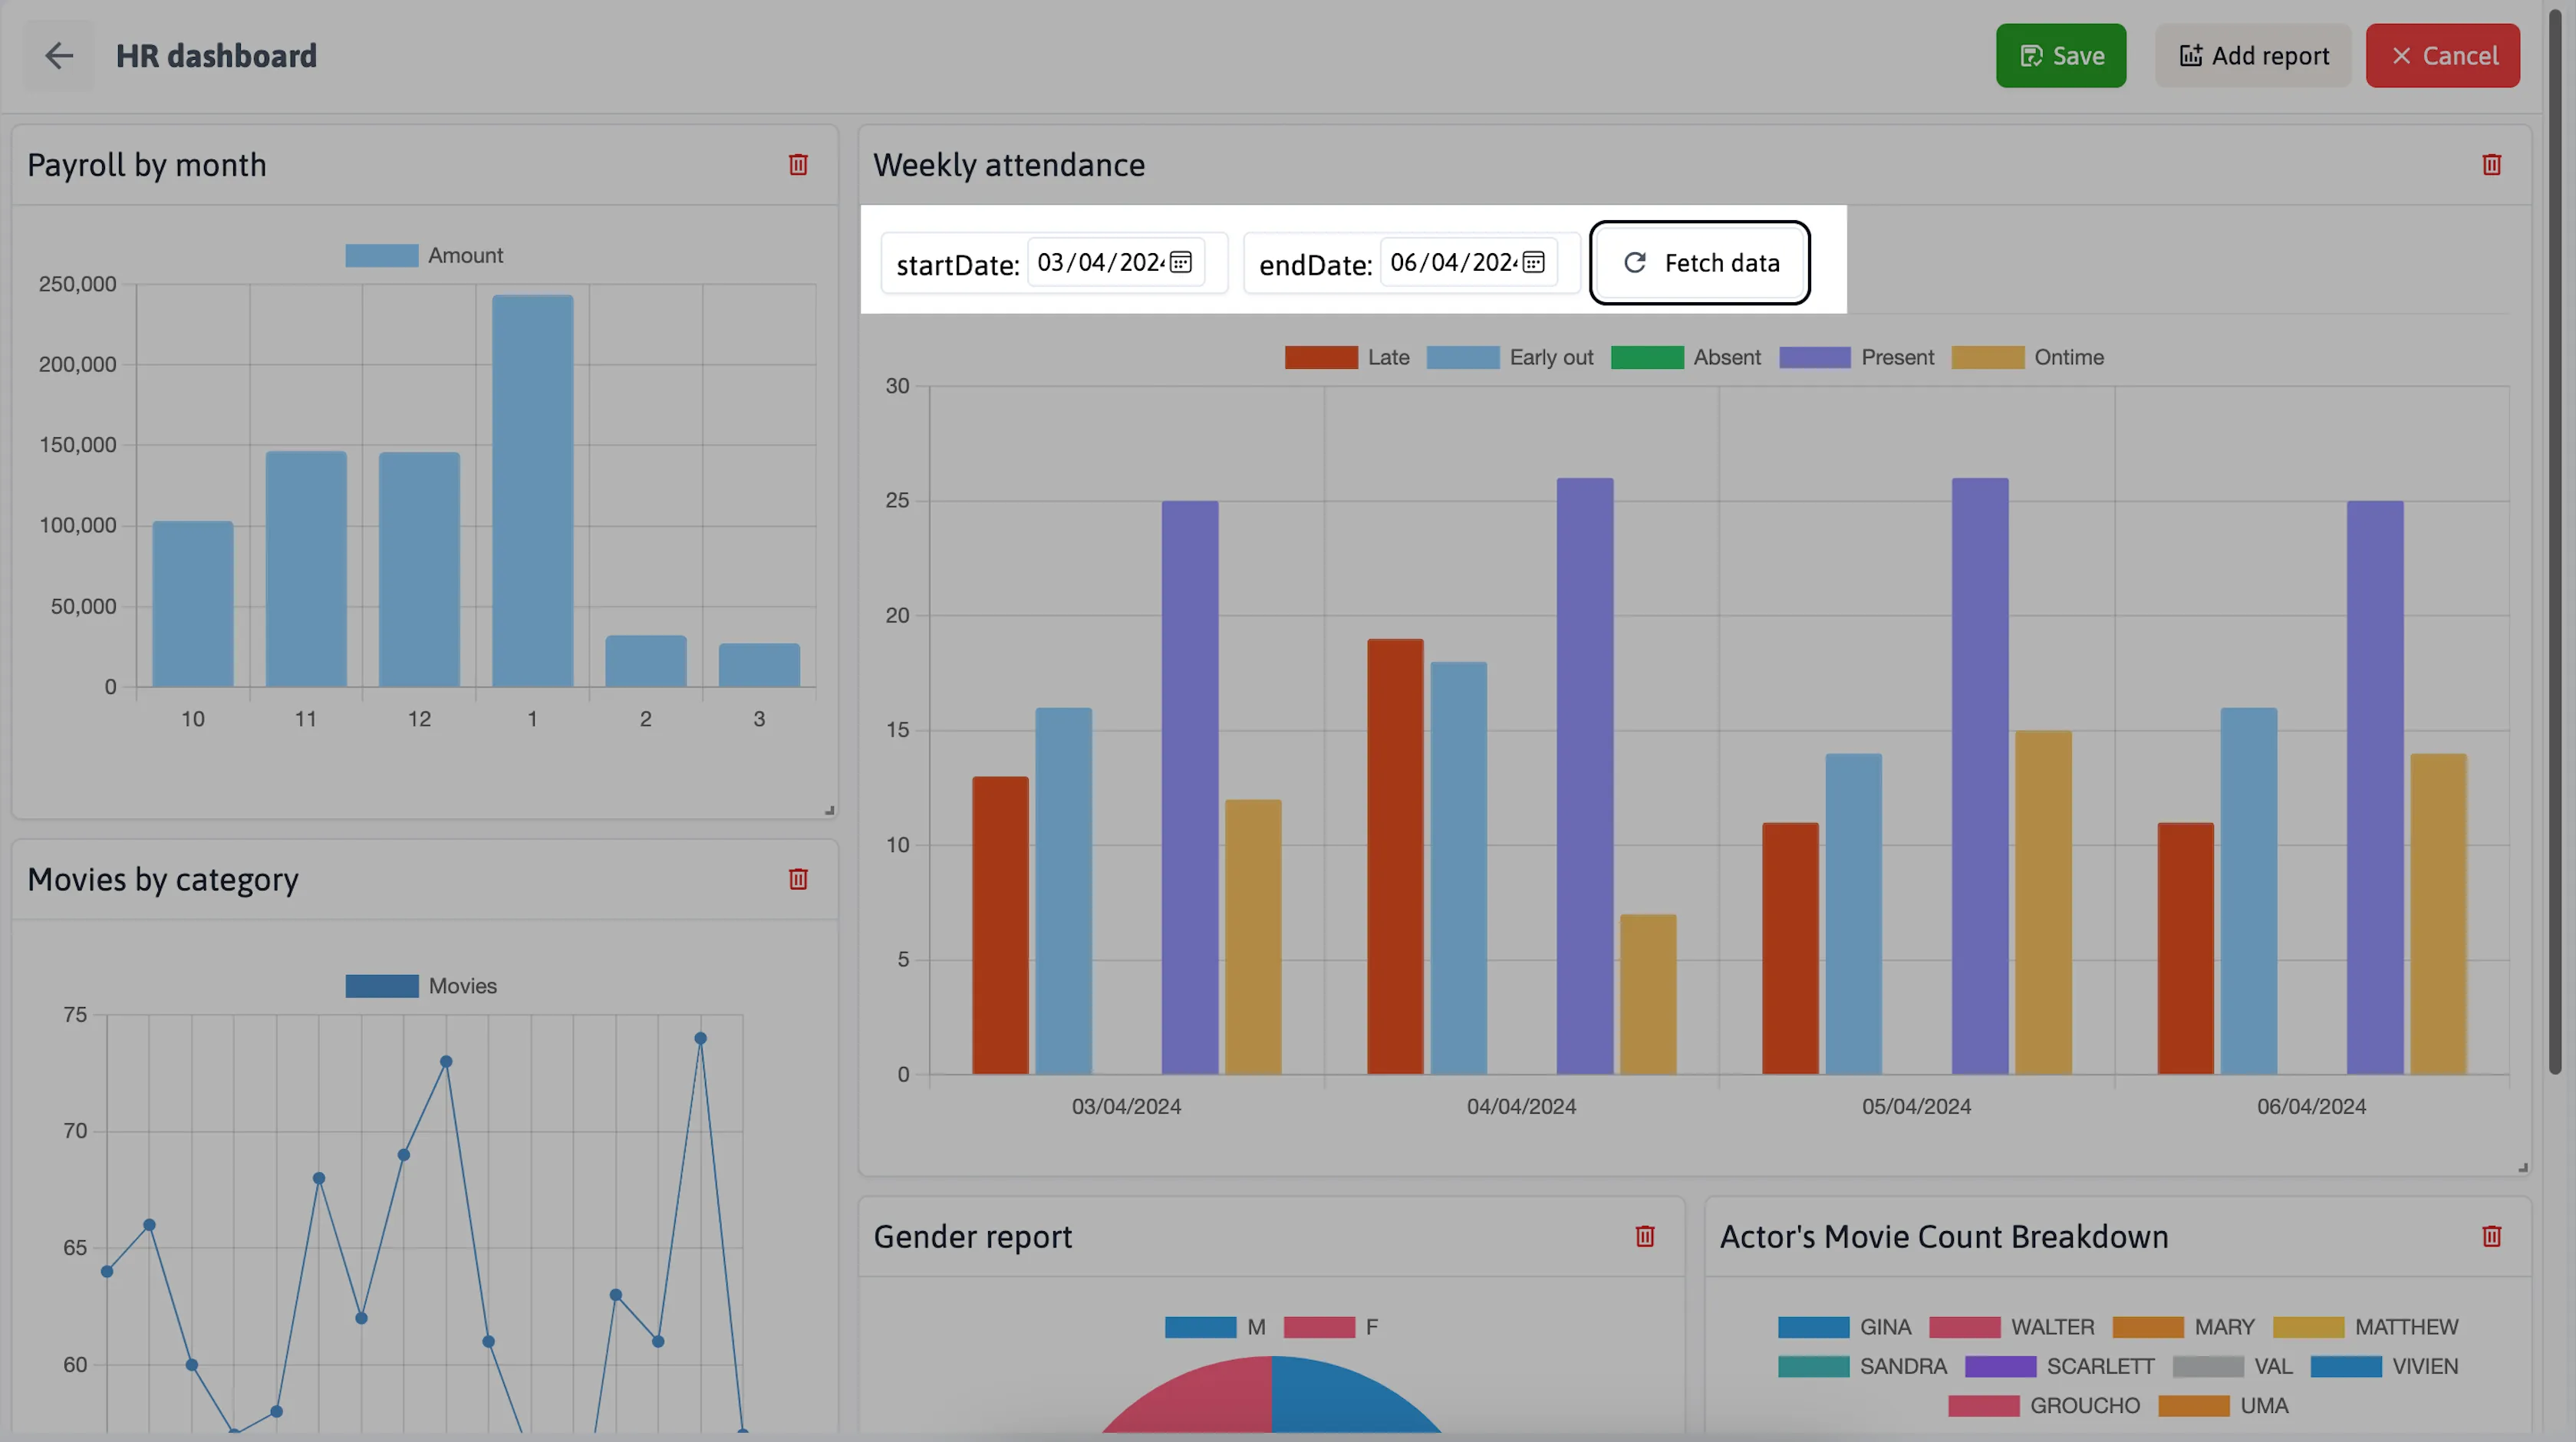Toggle the Absent legend swatch
Screen dimensions: 2576x1442
coord(1647,358)
